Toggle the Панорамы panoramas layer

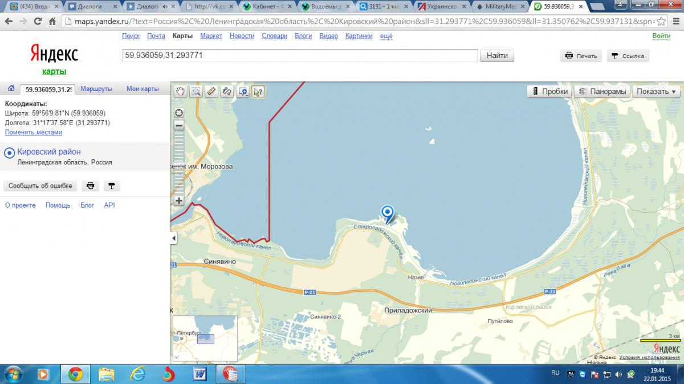[x=602, y=92]
